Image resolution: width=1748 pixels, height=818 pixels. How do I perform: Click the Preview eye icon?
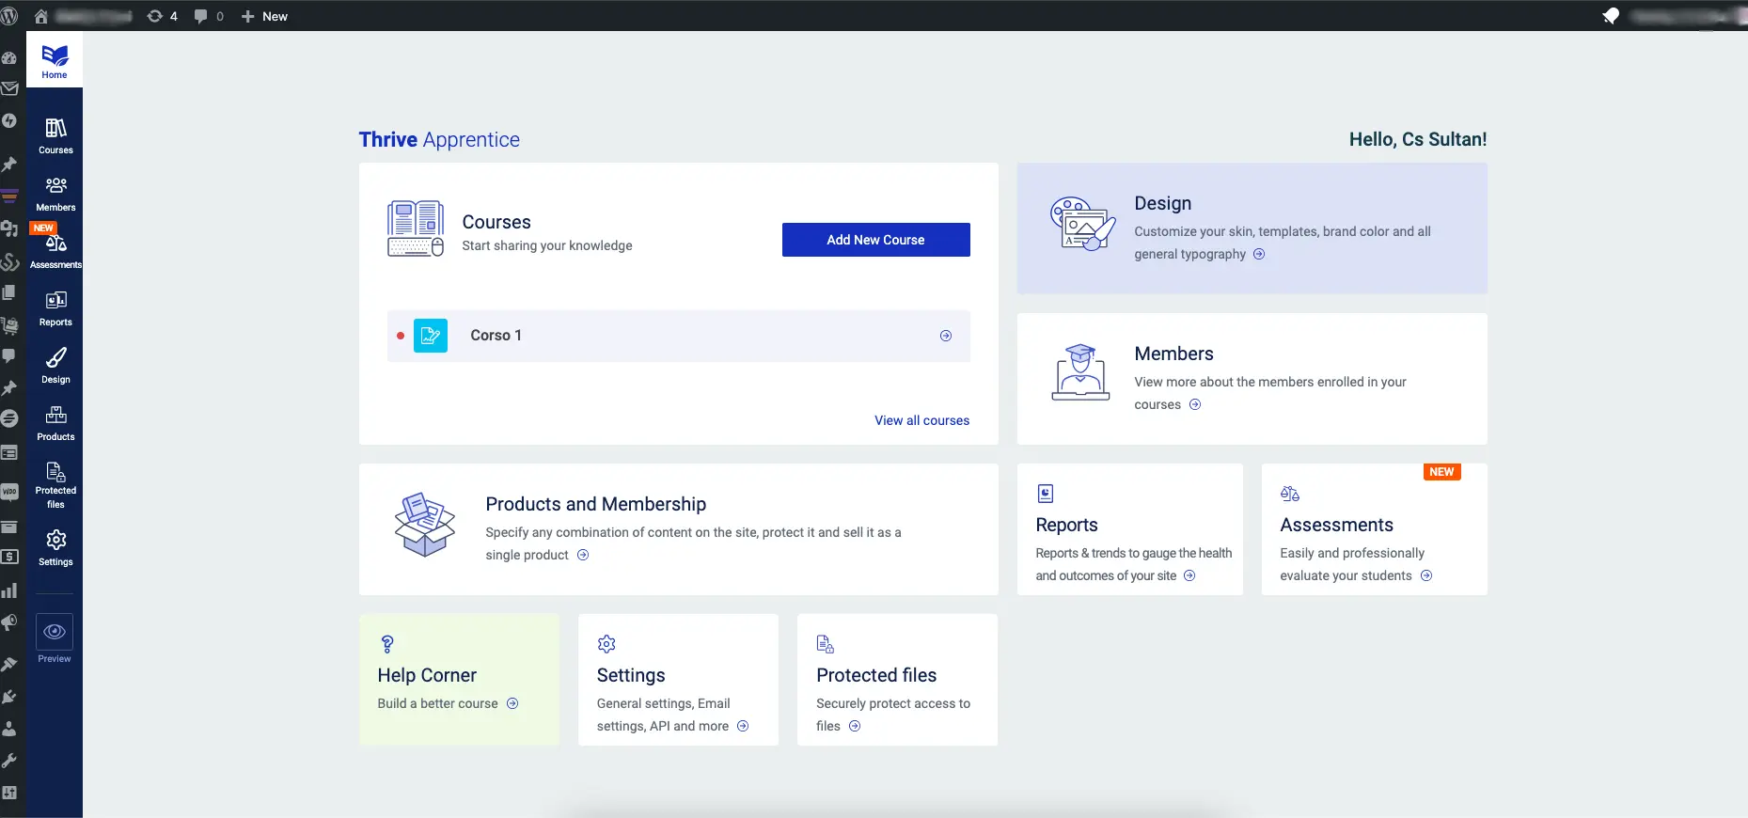pos(55,632)
